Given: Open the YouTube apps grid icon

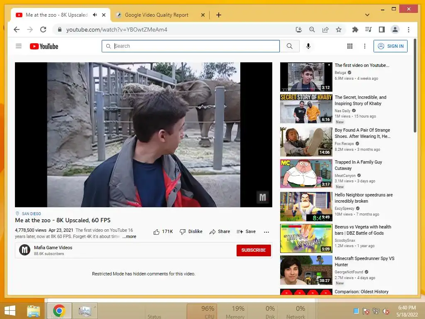Looking at the screenshot, I should click(349, 46).
